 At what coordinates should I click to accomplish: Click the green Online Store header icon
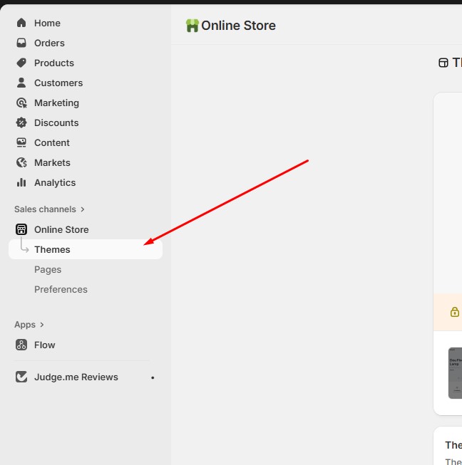pyautogui.click(x=192, y=26)
